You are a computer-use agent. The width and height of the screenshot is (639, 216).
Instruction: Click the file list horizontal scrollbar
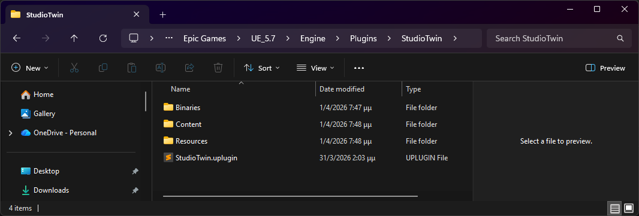tap(290, 196)
